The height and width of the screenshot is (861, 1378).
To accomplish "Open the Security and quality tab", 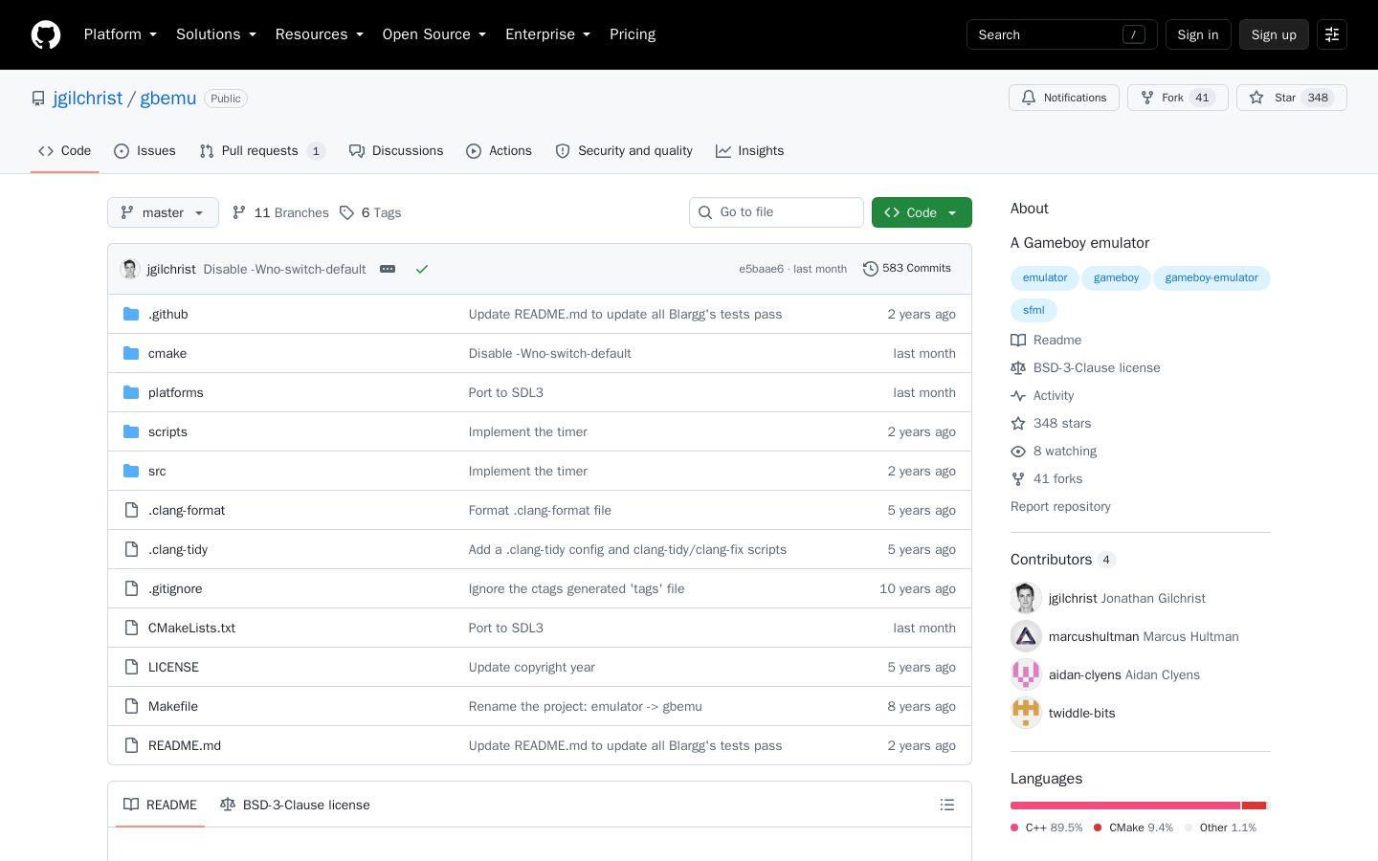I will click(x=624, y=151).
